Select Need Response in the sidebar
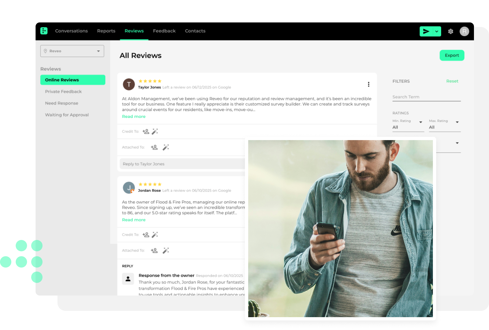This screenshot has height=330, width=489. pyautogui.click(x=62, y=103)
